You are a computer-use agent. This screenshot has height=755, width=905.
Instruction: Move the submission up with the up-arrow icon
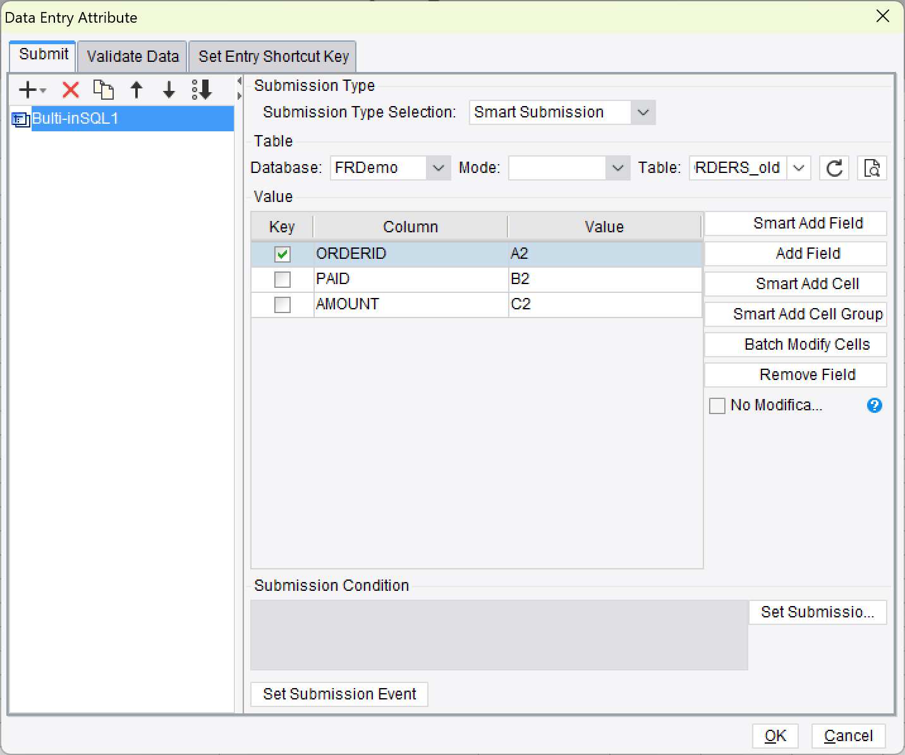click(x=137, y=90)
